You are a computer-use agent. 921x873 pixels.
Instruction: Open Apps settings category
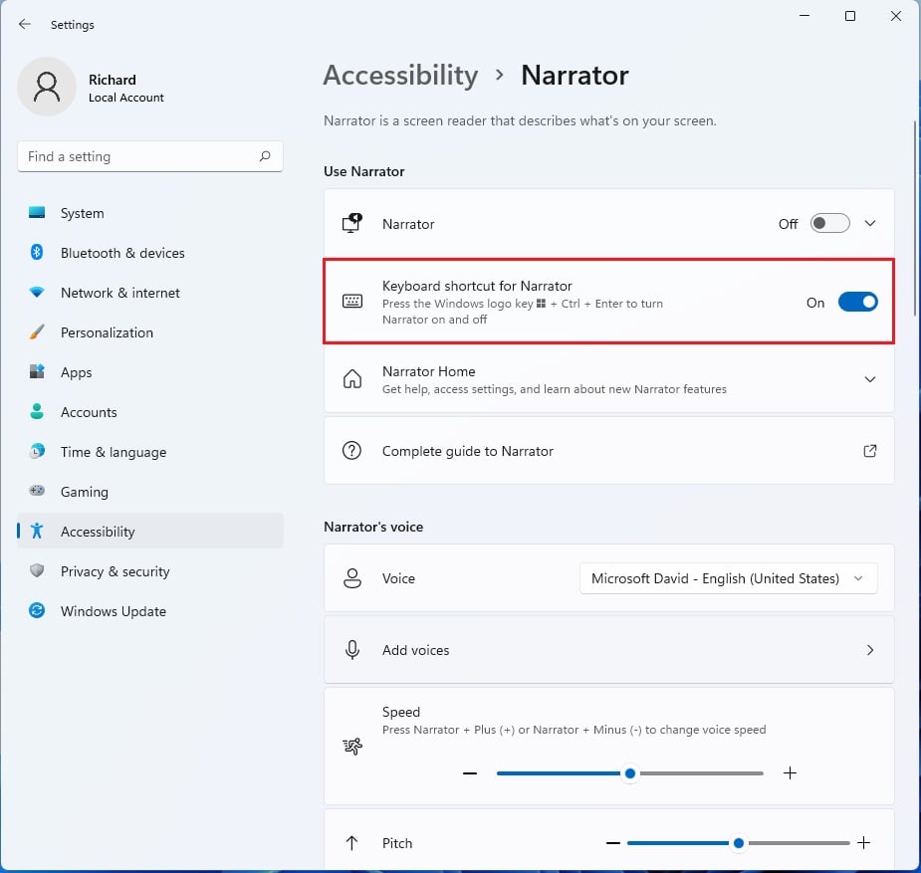[x=149, y=371]
